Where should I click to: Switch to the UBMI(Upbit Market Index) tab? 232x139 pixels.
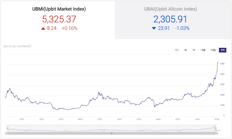click(58, 20)
